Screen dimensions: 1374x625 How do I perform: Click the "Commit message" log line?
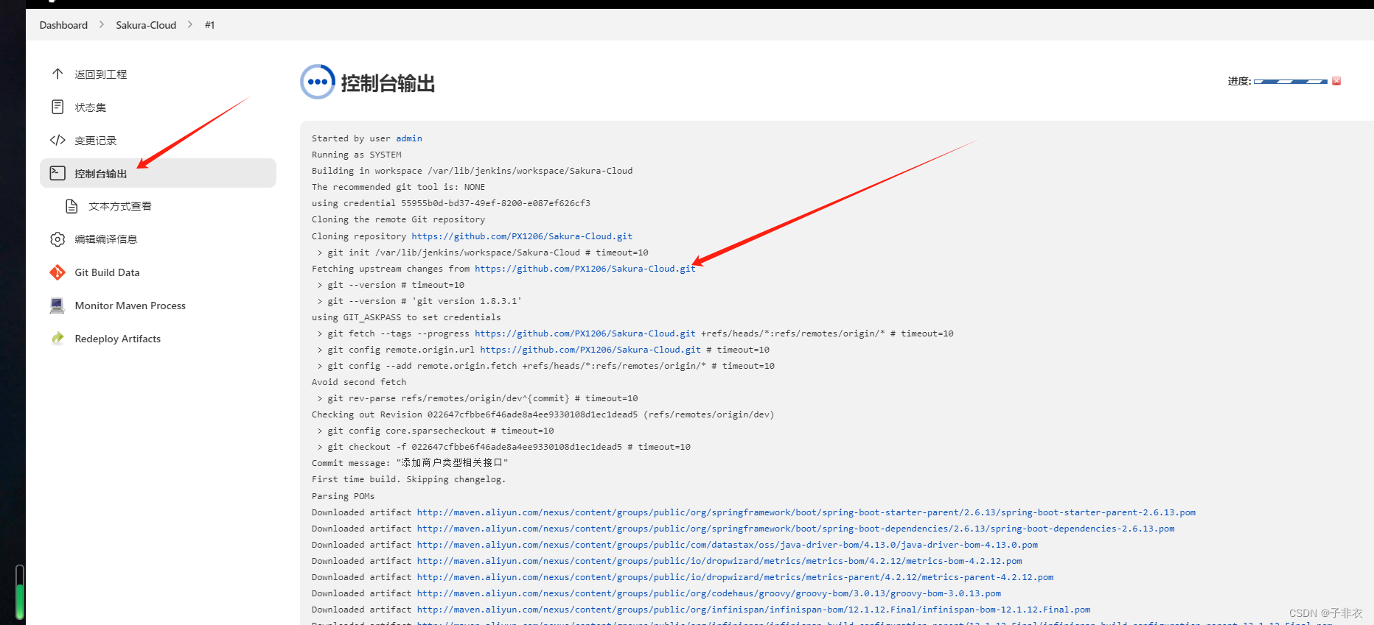pyautogui.click(x=410, y=463)
